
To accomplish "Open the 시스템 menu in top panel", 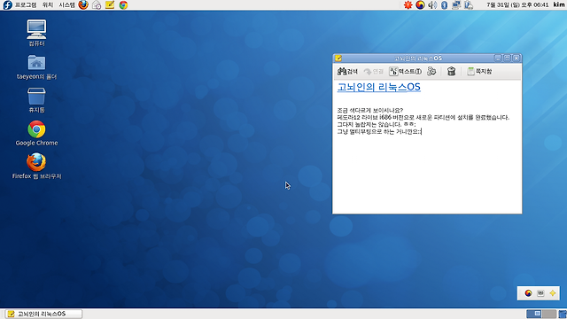I will click(x=67, y=5).
